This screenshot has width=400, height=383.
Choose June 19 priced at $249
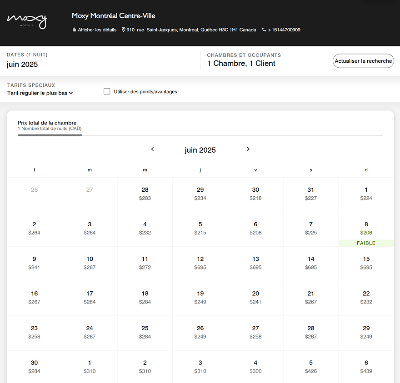coord(200,298)
